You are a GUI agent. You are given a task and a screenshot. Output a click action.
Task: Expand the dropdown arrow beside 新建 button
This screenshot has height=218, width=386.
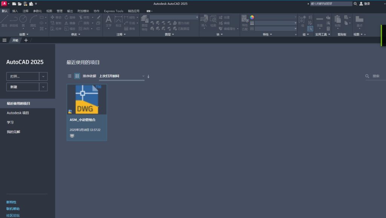[x=43, y=87]
